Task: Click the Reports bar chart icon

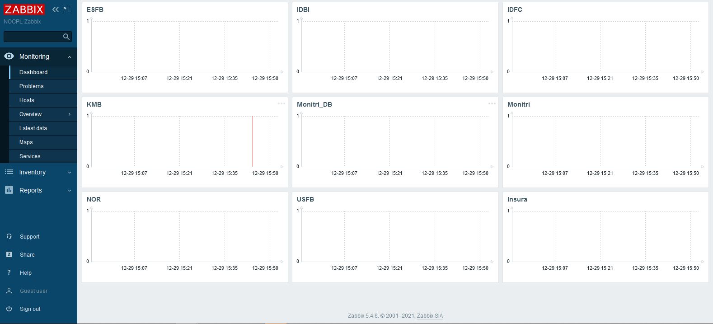Action: tap(9, 190)
